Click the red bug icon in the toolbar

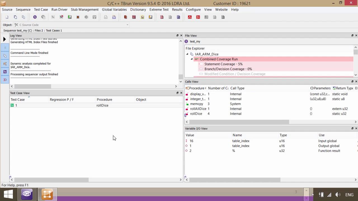coord(78,17)
